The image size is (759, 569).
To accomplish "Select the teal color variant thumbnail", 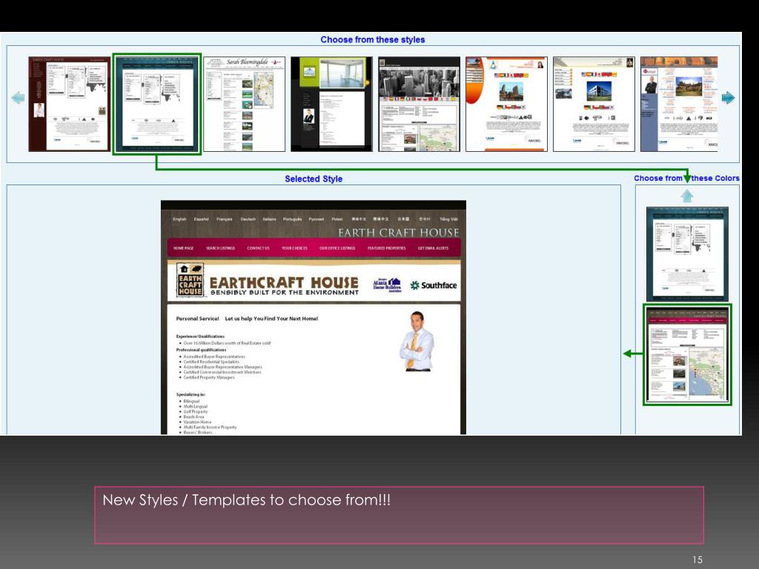I will tap(687, 255).
